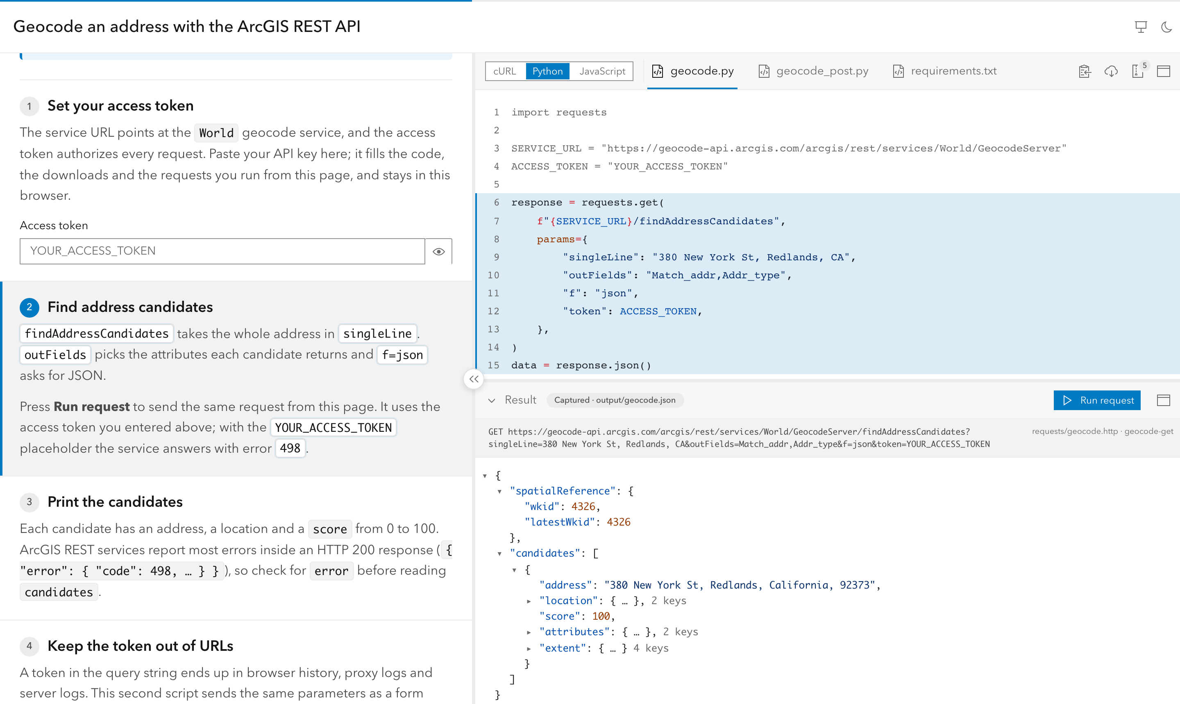Open presentation mode screen icon
Screen dimensions: 1180x704
point(1141,27)
